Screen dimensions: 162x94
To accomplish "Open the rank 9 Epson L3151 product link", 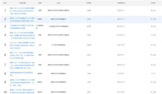I will tap(22, 82).
